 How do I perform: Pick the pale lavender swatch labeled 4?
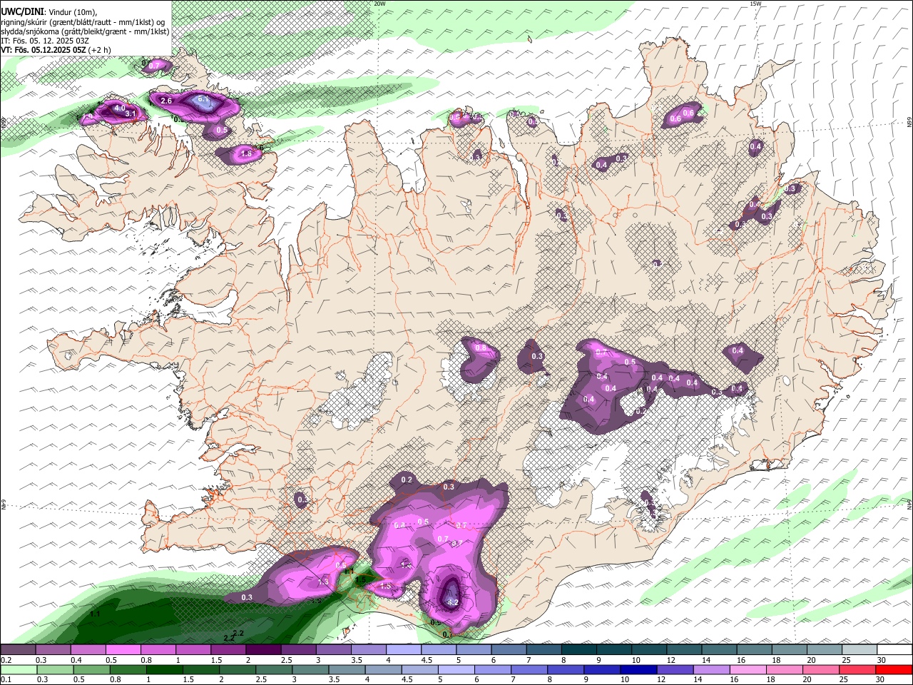[x=403, y=649]
